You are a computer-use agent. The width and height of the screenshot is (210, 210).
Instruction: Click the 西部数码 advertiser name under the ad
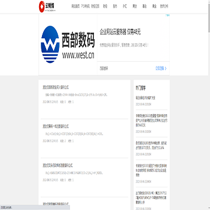pyautogui.click(x=104, y=68)
